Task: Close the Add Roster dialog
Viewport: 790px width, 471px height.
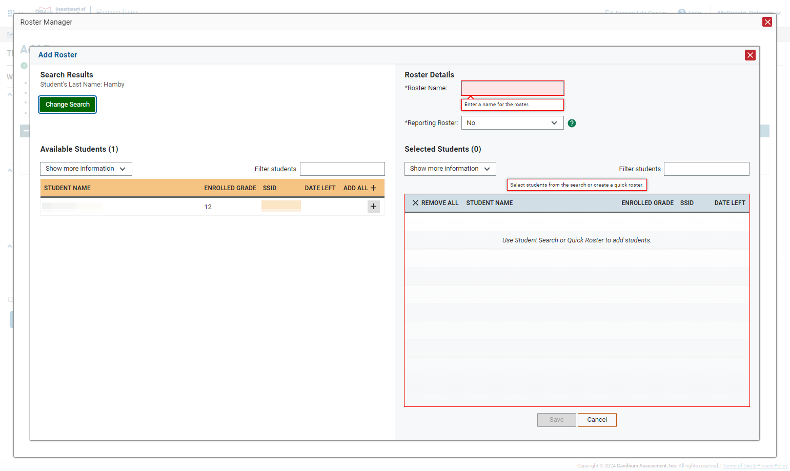Action: [750, 55]
